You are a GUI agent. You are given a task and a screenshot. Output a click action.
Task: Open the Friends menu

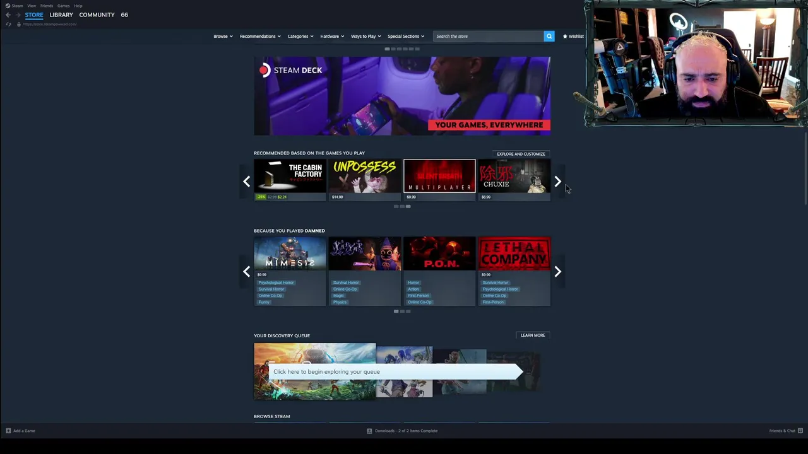tap(47, 6)
